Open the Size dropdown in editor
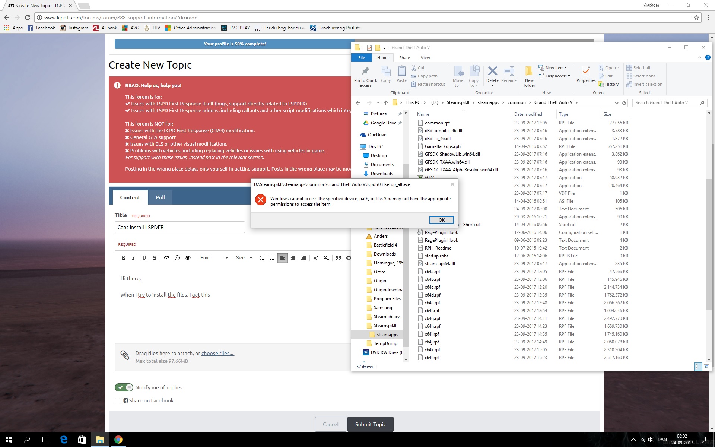Screen dimensions: 715x447 pyautogui.click(x=244, y=258)
